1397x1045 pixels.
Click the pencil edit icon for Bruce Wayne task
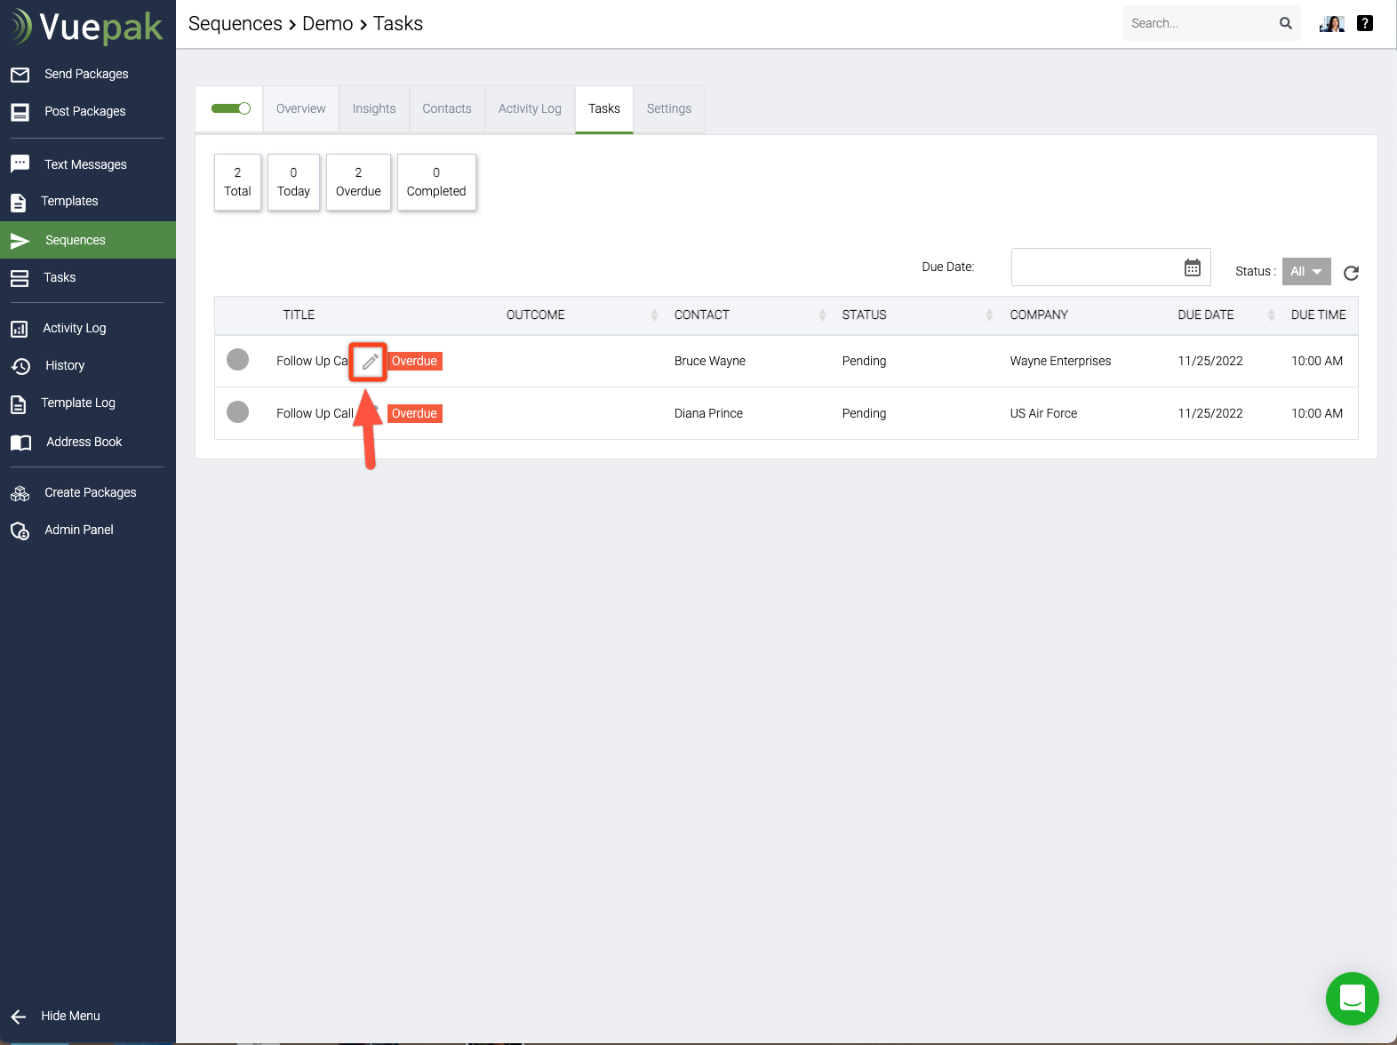pos(370,362)
